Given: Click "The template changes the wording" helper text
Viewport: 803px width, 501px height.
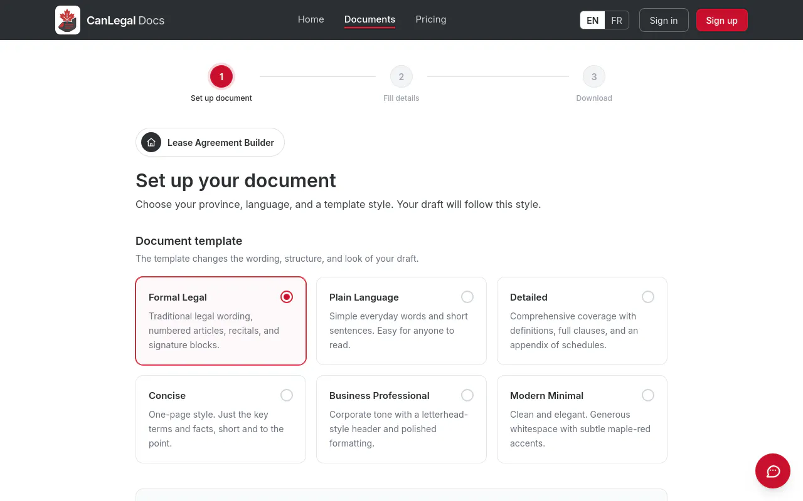Looking at the screenshot, I should click(x=277, y=258).
